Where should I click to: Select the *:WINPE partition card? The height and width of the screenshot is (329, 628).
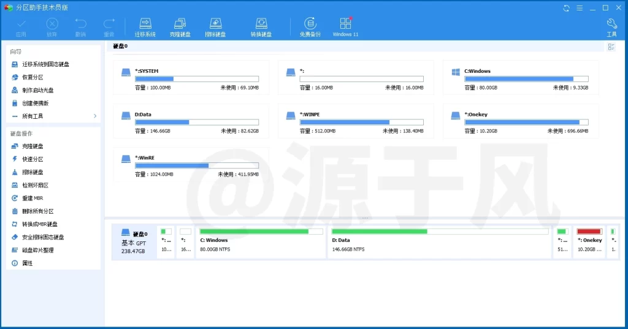point(356,121)
